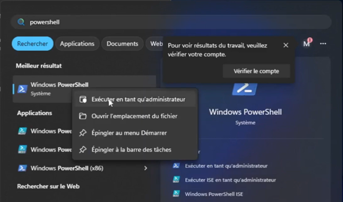
Task: Click the Windows PowerShell (x86) app icon
Action: point(22,168)
